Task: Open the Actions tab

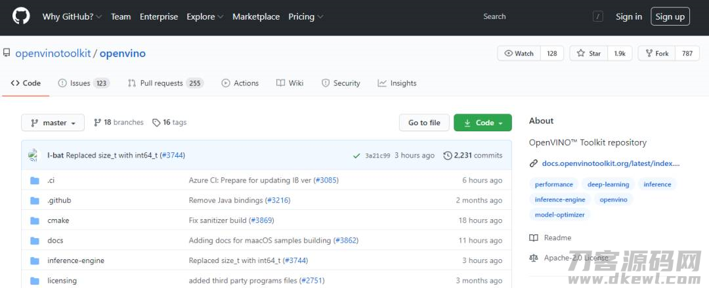Action: (240, 83)
